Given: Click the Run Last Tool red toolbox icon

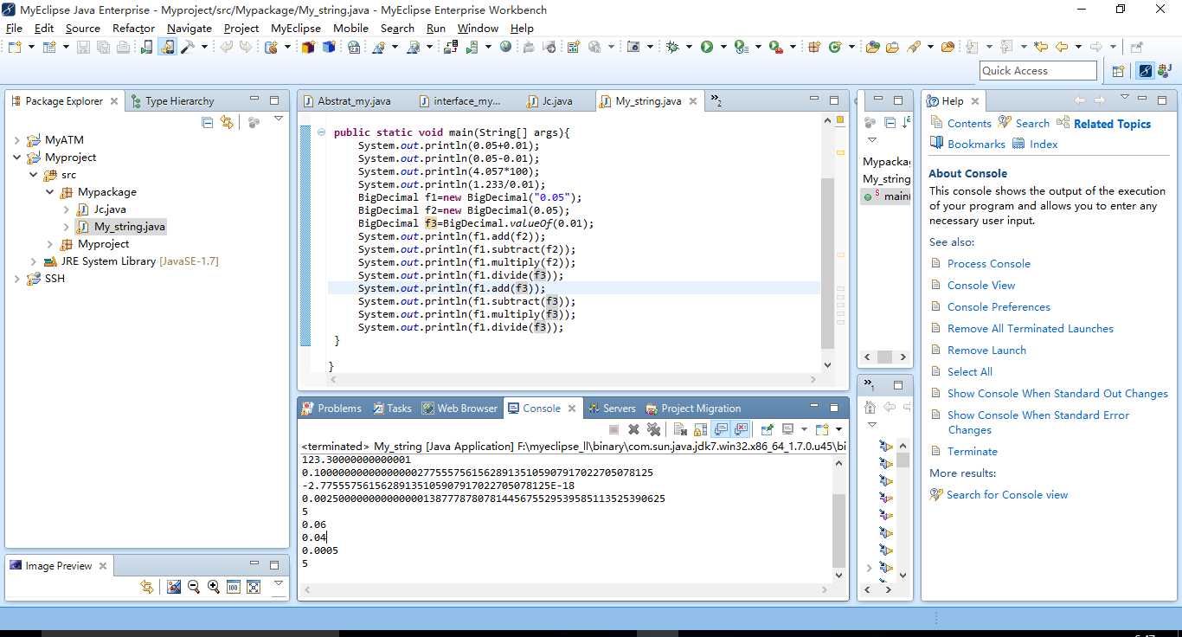Looking at the screenshot, I should tap(776, 47).
